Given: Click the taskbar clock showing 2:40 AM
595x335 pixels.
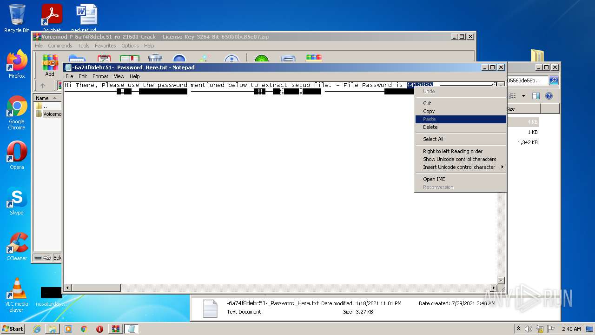Looking at the screenshot, I should [x=571, y=329].
